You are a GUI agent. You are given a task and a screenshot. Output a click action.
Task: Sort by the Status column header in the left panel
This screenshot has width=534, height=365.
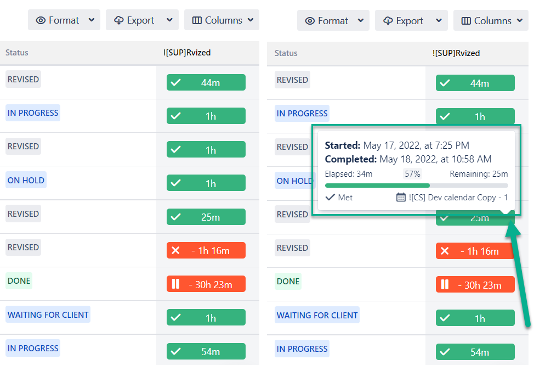click(x=16, y=53)
